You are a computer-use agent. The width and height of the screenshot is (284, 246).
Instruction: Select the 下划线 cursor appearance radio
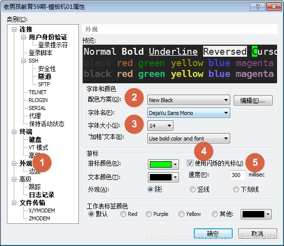coord(236,189)
